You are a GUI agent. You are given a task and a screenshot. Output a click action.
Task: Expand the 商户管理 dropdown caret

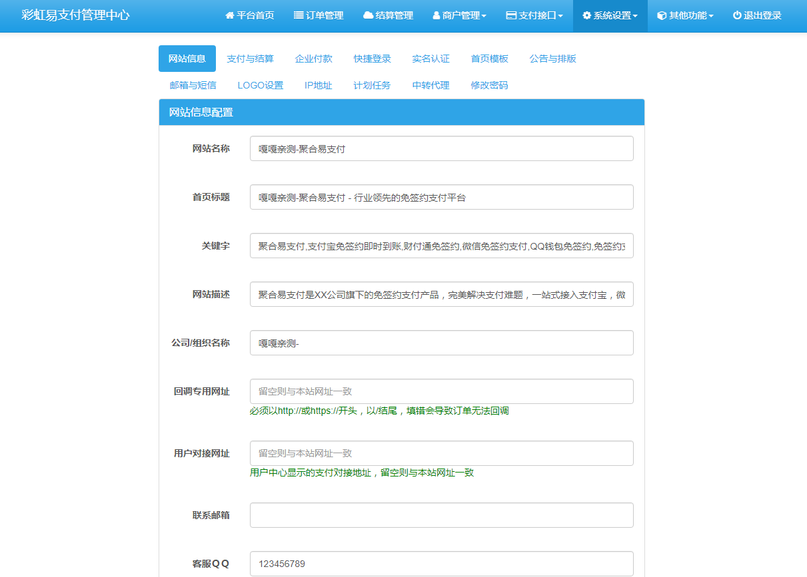coord(484,16)
